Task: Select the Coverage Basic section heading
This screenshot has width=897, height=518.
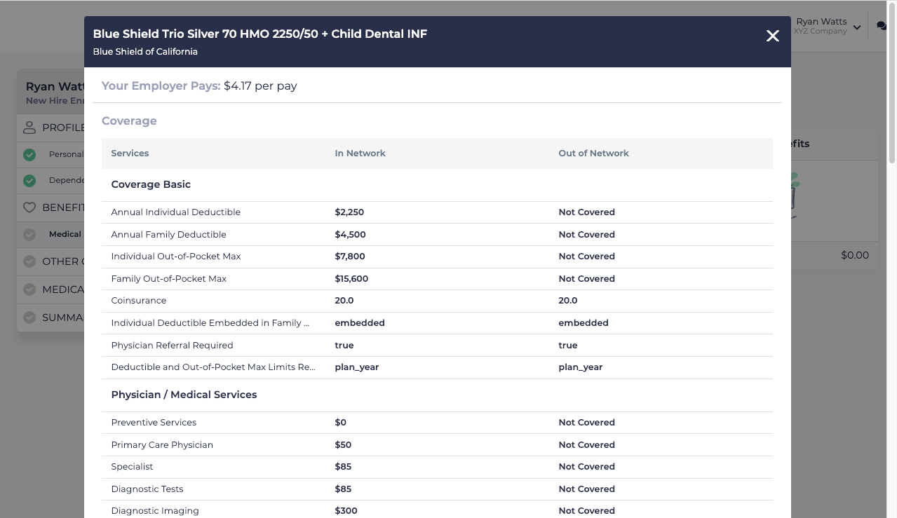Action: coord(150,184)
